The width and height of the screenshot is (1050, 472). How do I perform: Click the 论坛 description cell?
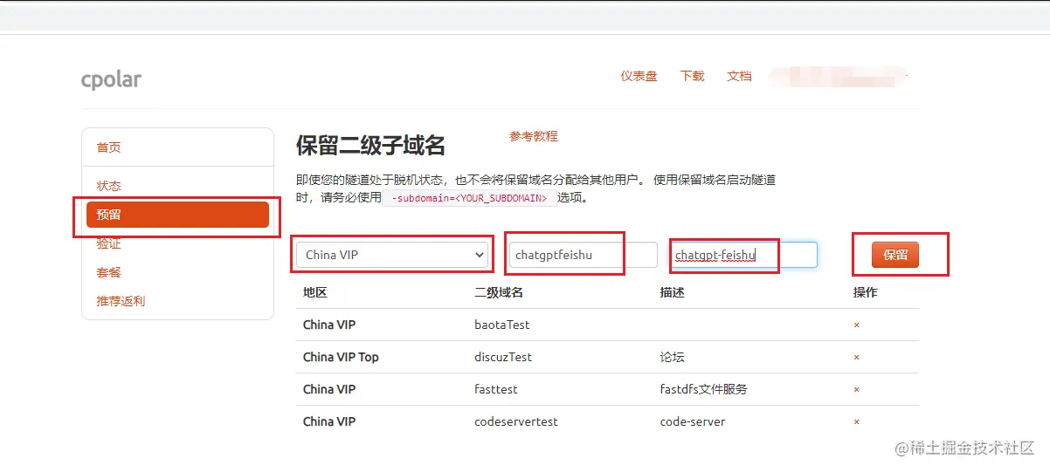673,357
